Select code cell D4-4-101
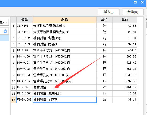 (x=25, y=63)
